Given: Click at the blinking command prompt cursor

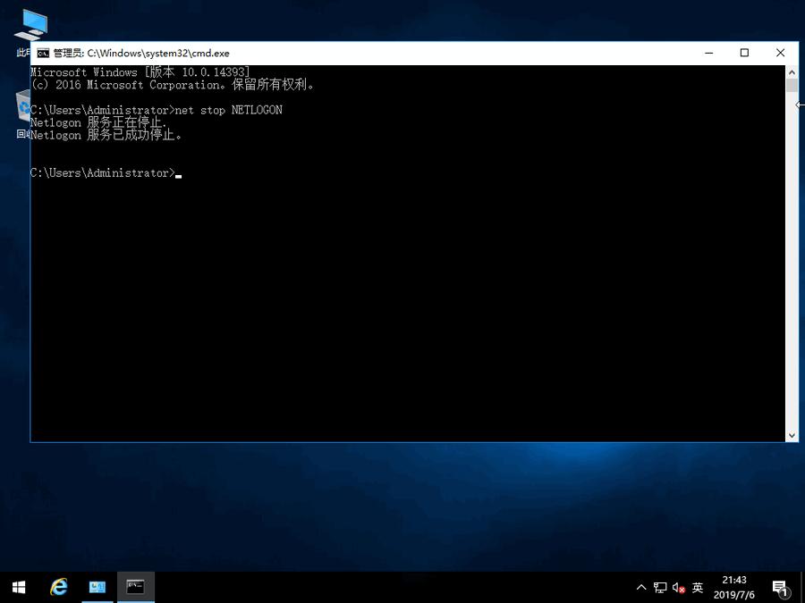Looking at the screenshot, I should click(178, 173).
